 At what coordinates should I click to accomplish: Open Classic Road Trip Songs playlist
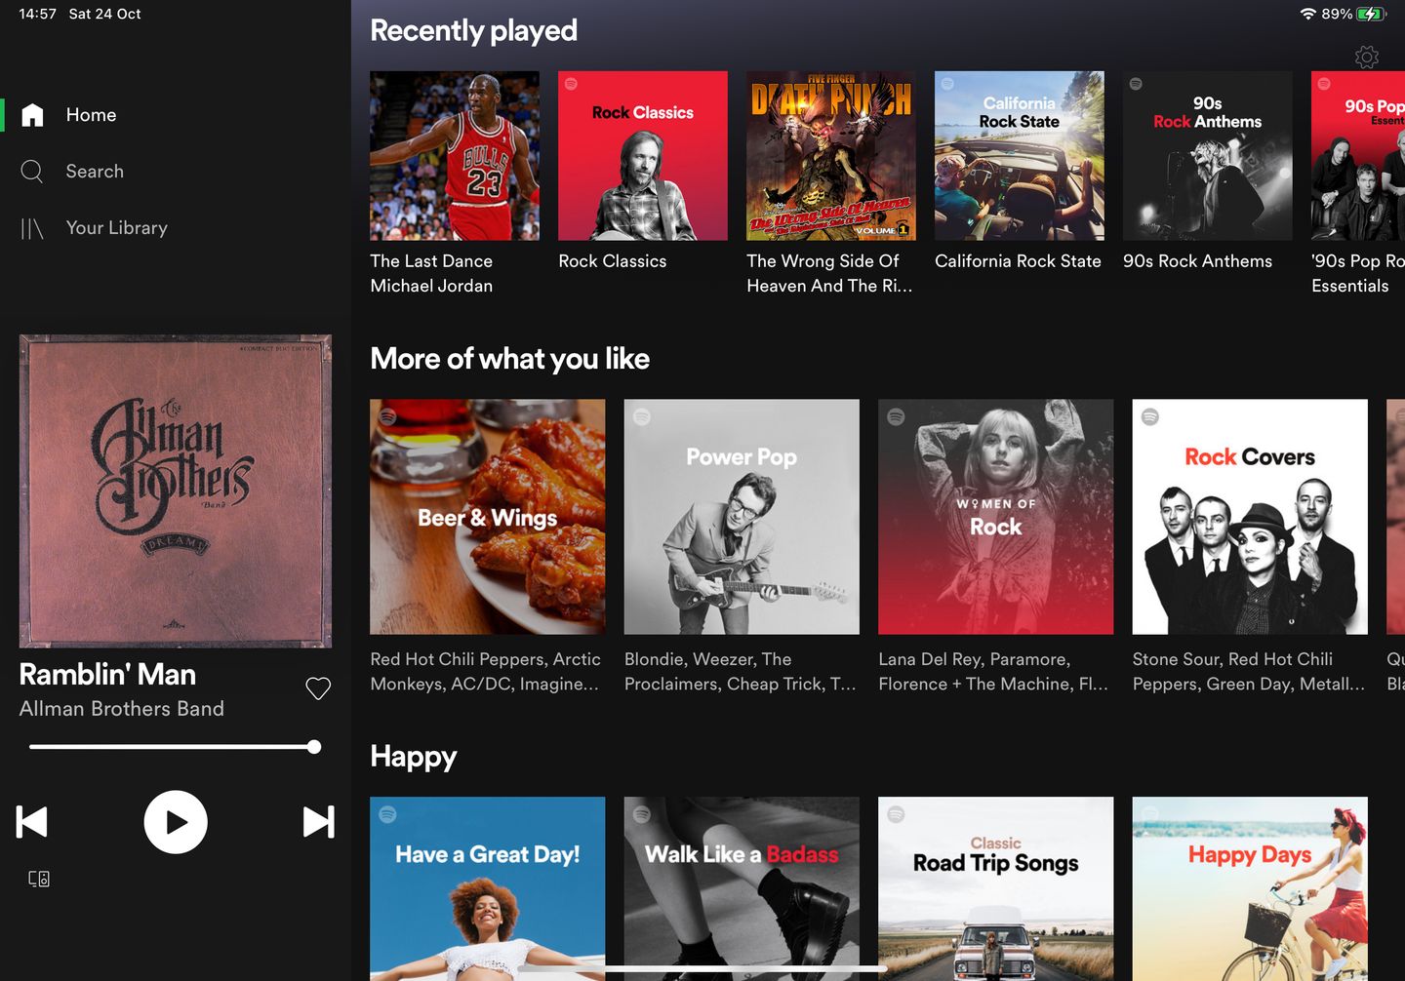pyautogui.click(x=996, y=889)
